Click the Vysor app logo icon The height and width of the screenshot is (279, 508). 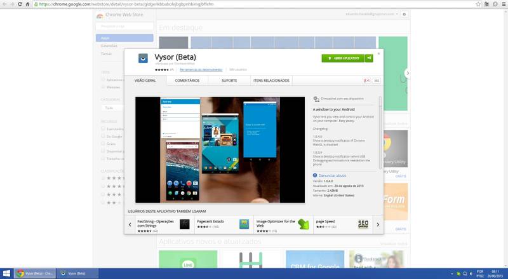click(x=143, y=58)
